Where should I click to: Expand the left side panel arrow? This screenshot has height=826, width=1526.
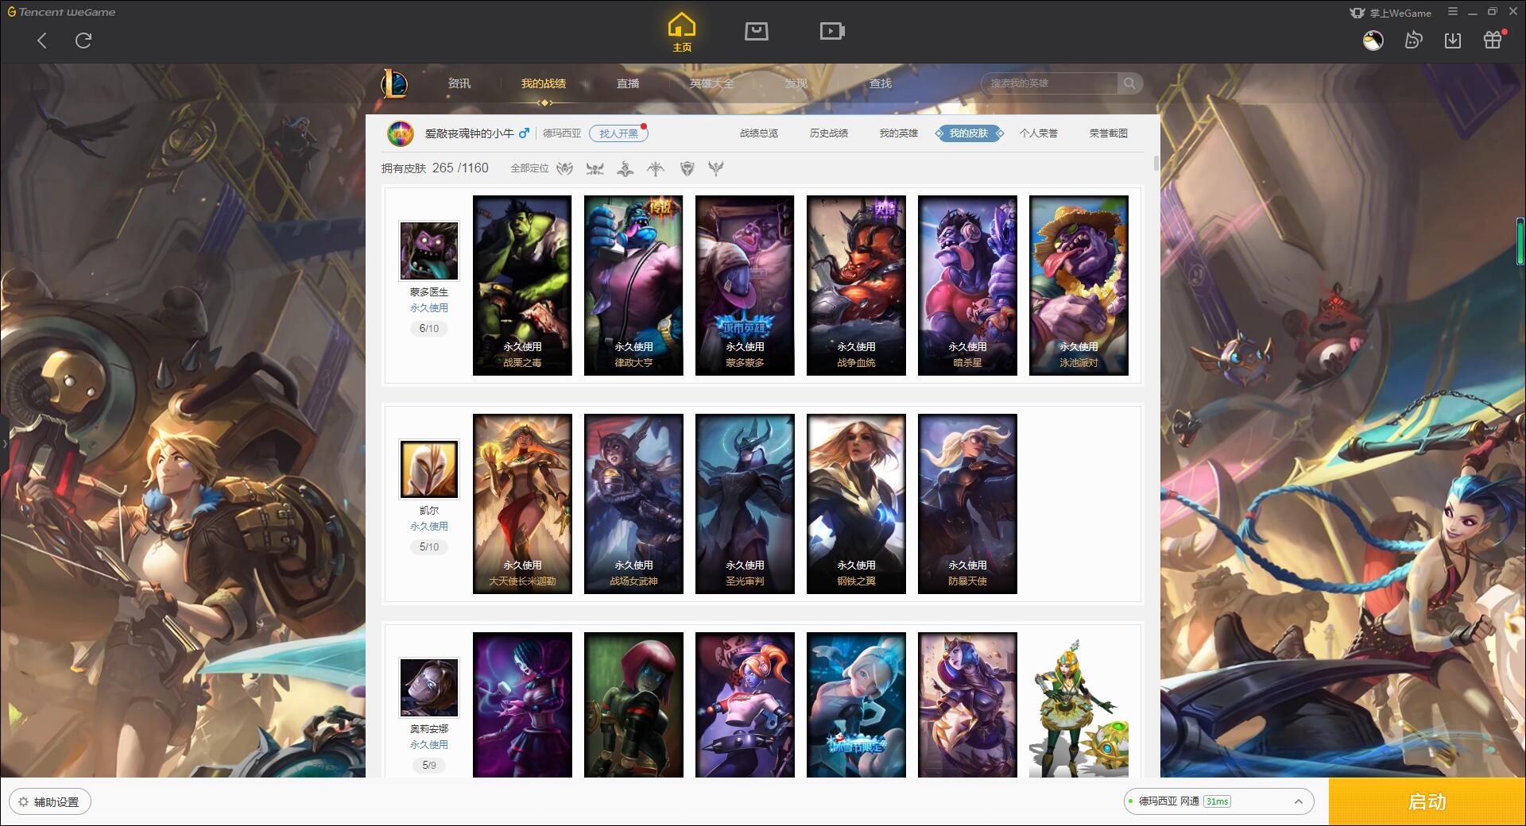[x=4, y=444]
